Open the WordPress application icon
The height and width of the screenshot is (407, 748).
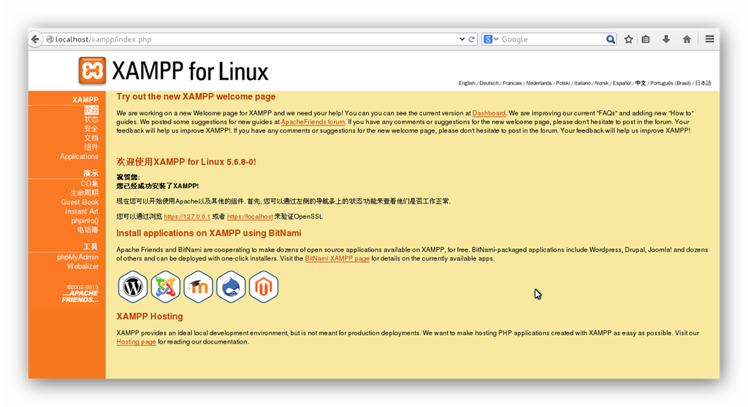pos(133,287)
